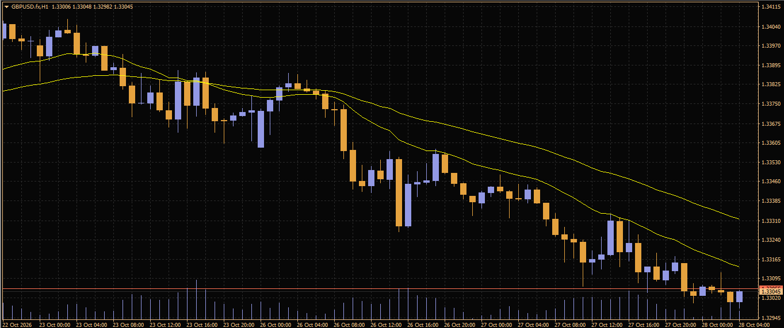Click the 1.33095 price axis label
The height and width of the screenshot is (328, 784).
point(770,279)
